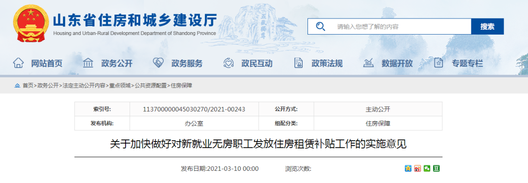Screen dimensions: 528x183
Task: Open 法定主动公开内容 breadcrumb link
Action: click(x=84, y=86)
